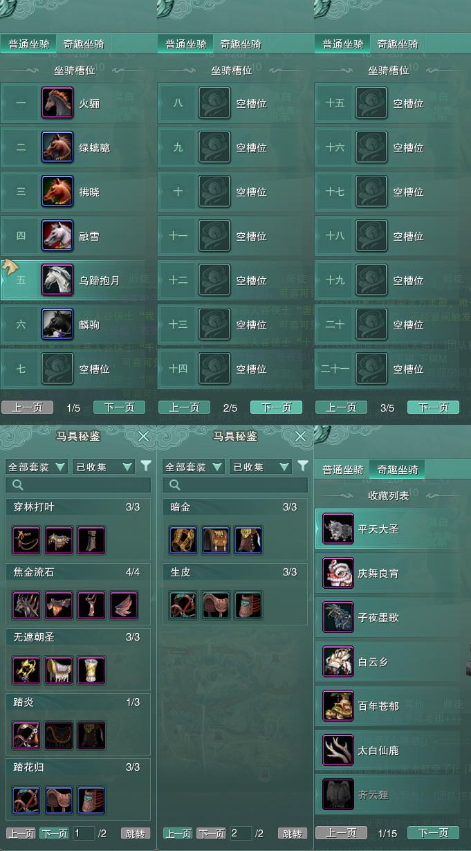Viewport: 471px width, 851px height.
Task: Click first 穿林打叶 gear set item
Action: pos(27,540)
